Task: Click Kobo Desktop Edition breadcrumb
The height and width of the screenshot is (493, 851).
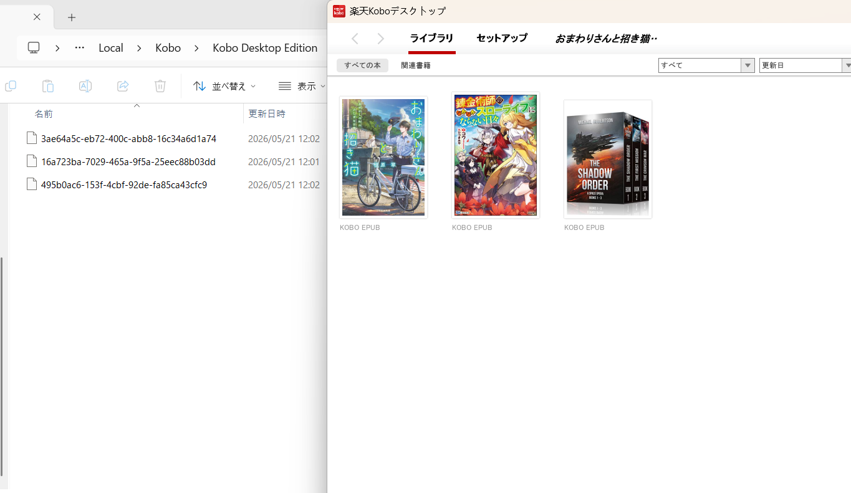Action: point(265,47)
